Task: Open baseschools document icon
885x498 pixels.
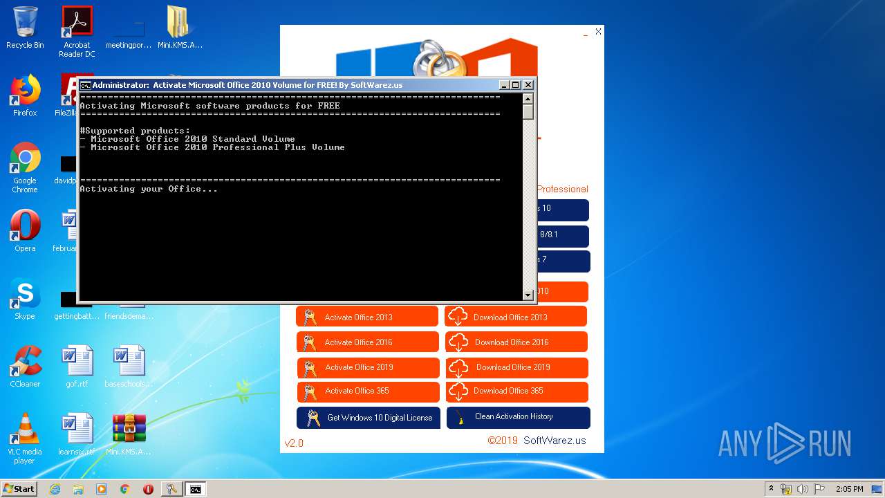Action: pyautogui.click(x=129, y=367)
